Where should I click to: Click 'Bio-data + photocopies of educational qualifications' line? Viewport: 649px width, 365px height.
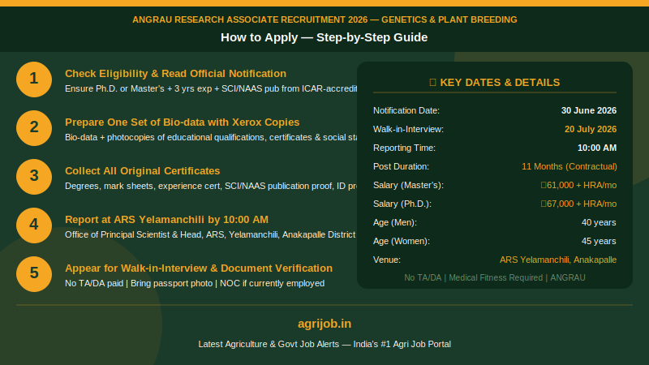(211, 137)
